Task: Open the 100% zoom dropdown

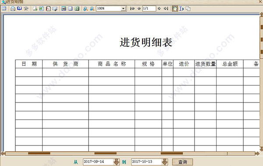Action: coord(123,9)
